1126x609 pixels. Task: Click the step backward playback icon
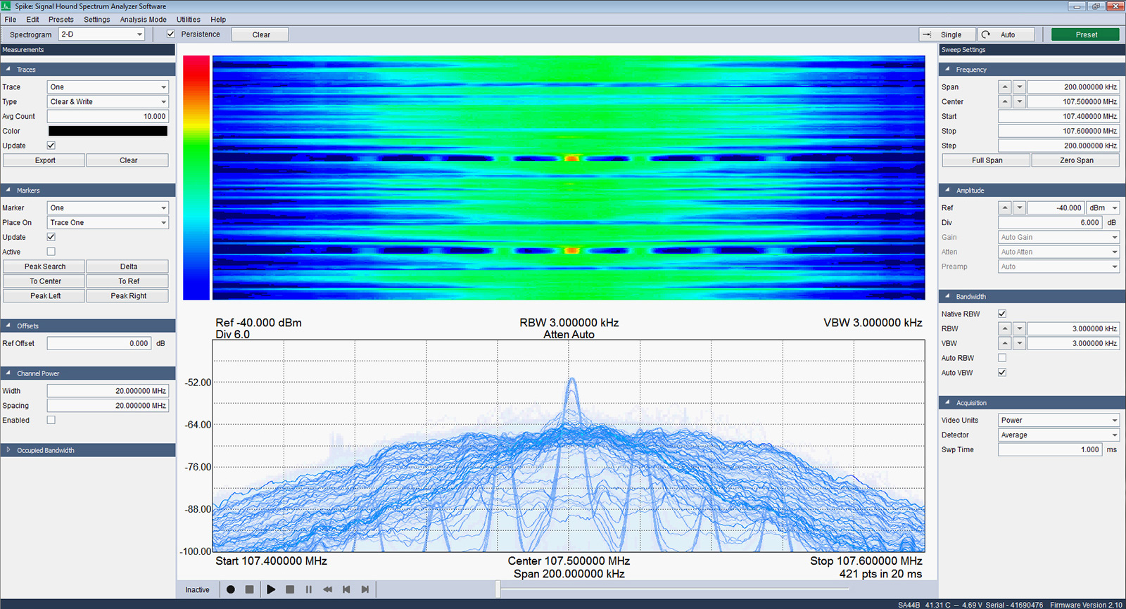[x=346, y=589]
